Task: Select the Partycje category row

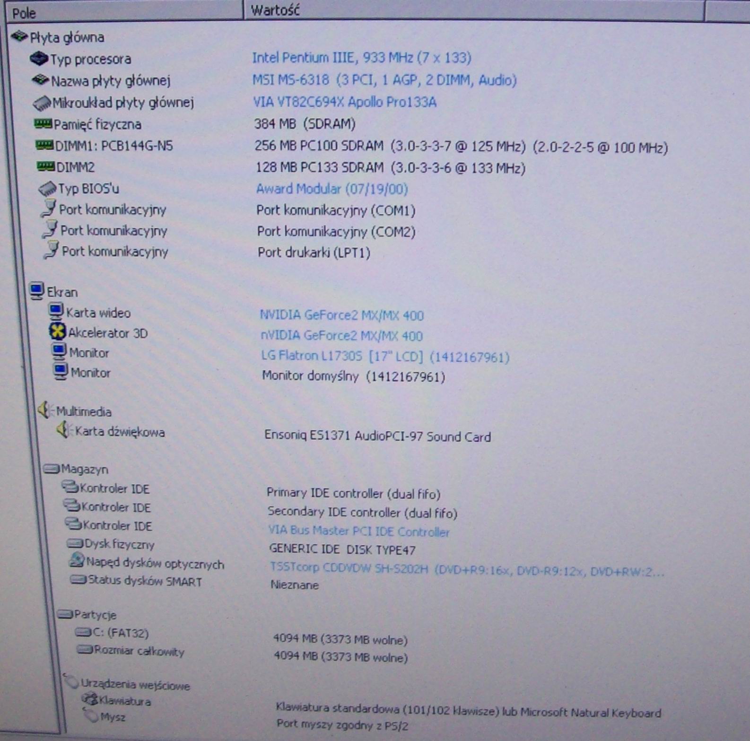Action: [x=87, y=615]
